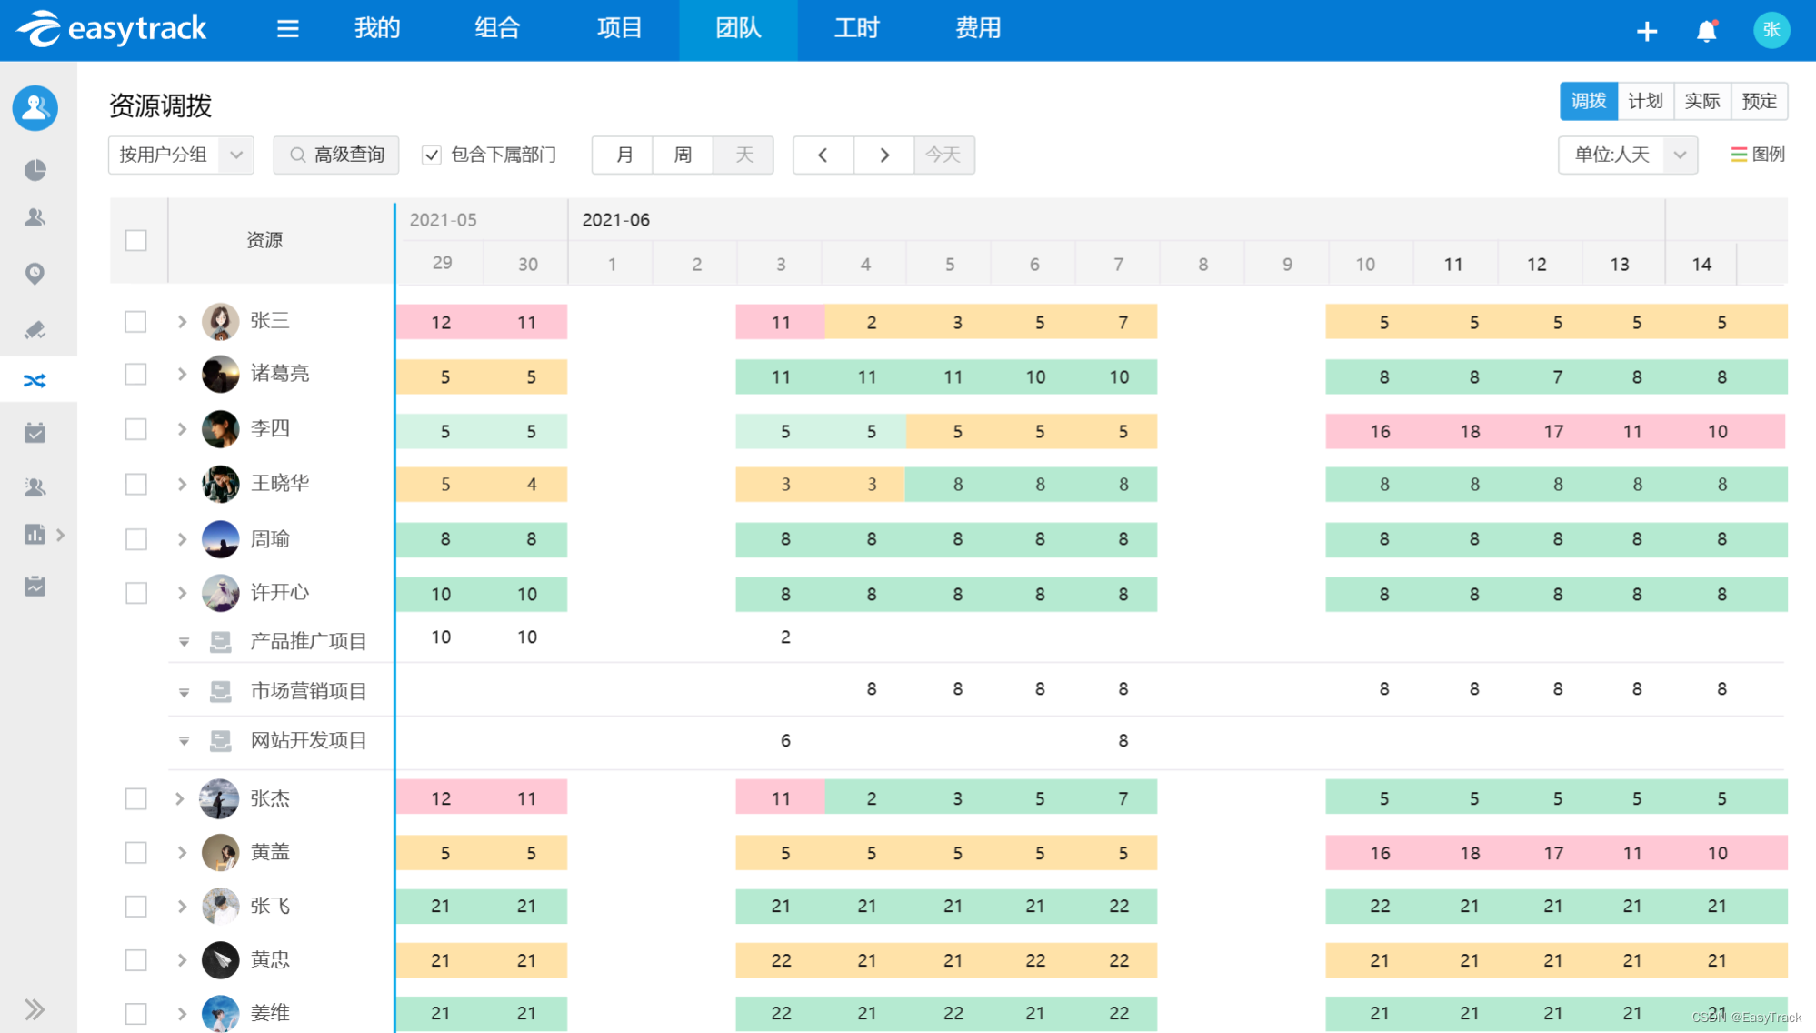The width and height of the screenshot is (1816, 1033).
Task: Switch to the 计划 view tab
Action: 1645,101
